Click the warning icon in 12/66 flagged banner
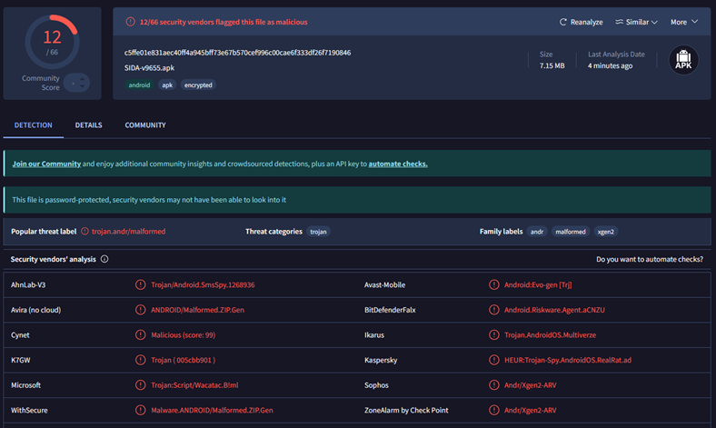Image resolution: width=716 pixels, height=428 pixels. (130, 22)
